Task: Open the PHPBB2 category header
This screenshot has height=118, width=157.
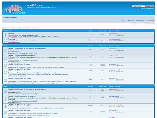Action: point(5,87)
